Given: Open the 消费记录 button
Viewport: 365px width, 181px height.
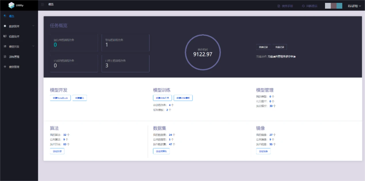Looking at the screenshot, I should pyautogui.click(x=263, y=47).
